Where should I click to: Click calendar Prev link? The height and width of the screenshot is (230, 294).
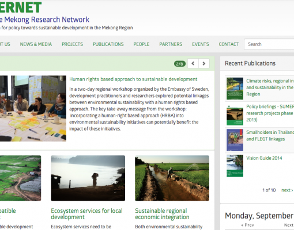coord(247,225)
